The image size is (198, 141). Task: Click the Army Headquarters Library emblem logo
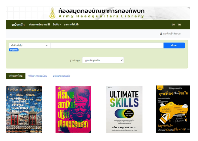point(52,13)
